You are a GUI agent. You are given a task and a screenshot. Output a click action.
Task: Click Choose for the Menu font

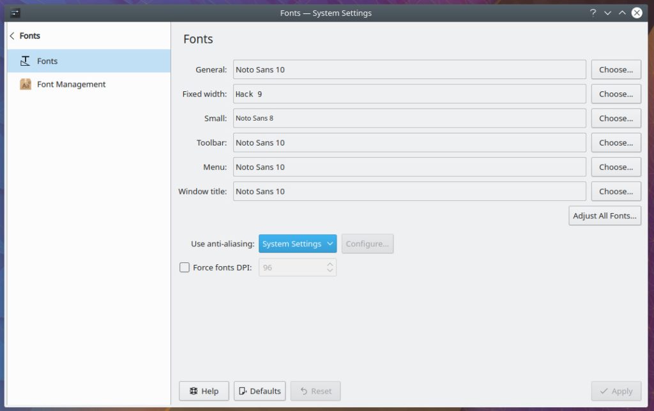click(616, 167)
